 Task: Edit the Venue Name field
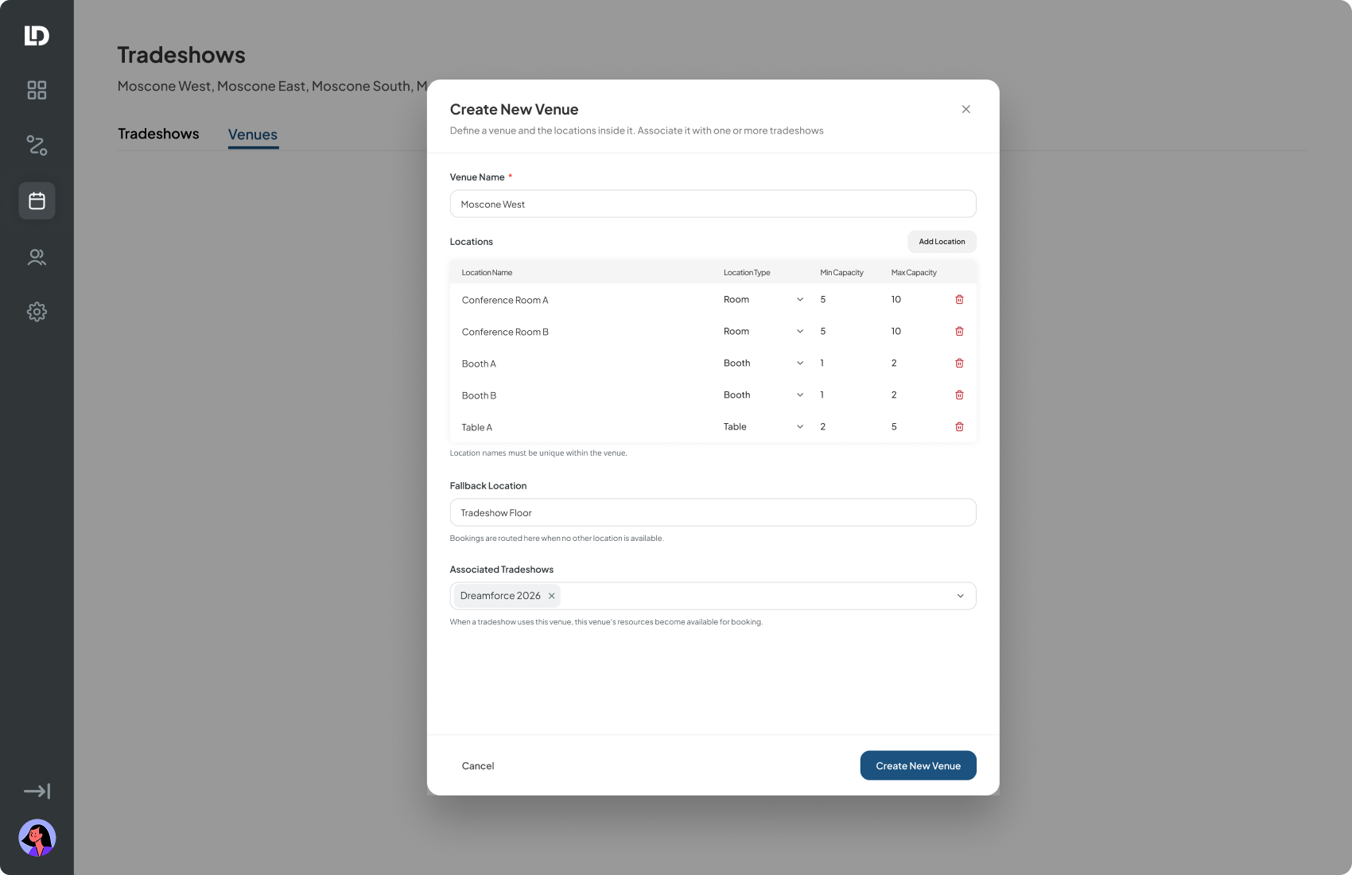pos(713,204)
